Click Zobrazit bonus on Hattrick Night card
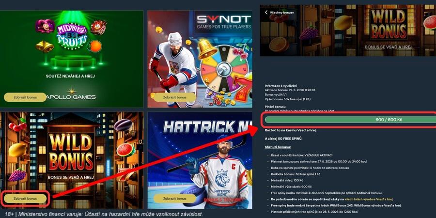The image size is (436, 218). pyautogui.click(x=174, y=199)
